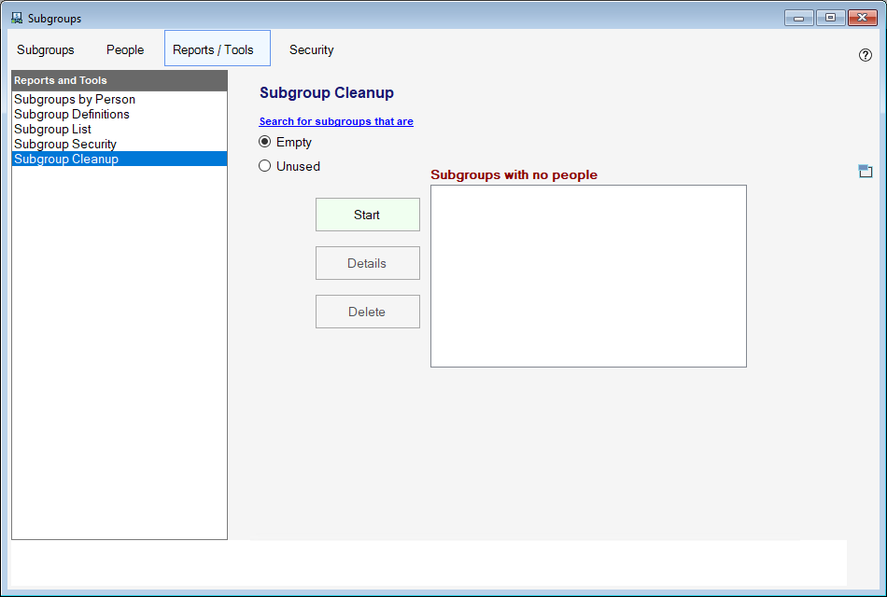Click the help question mark icon

coord(865,55)
